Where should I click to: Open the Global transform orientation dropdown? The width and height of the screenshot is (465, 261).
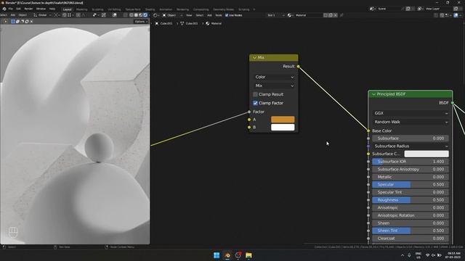41,15
